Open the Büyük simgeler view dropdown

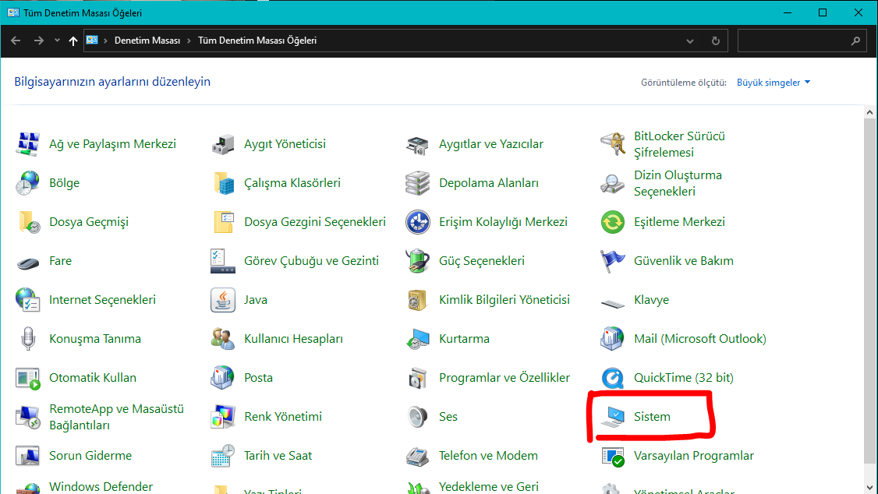point(774,83)
